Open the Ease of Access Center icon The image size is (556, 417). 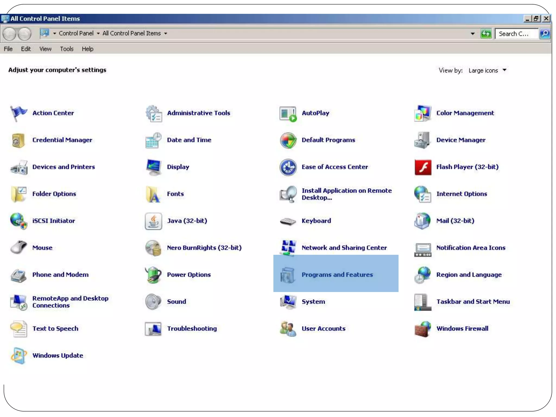[288, 167]
